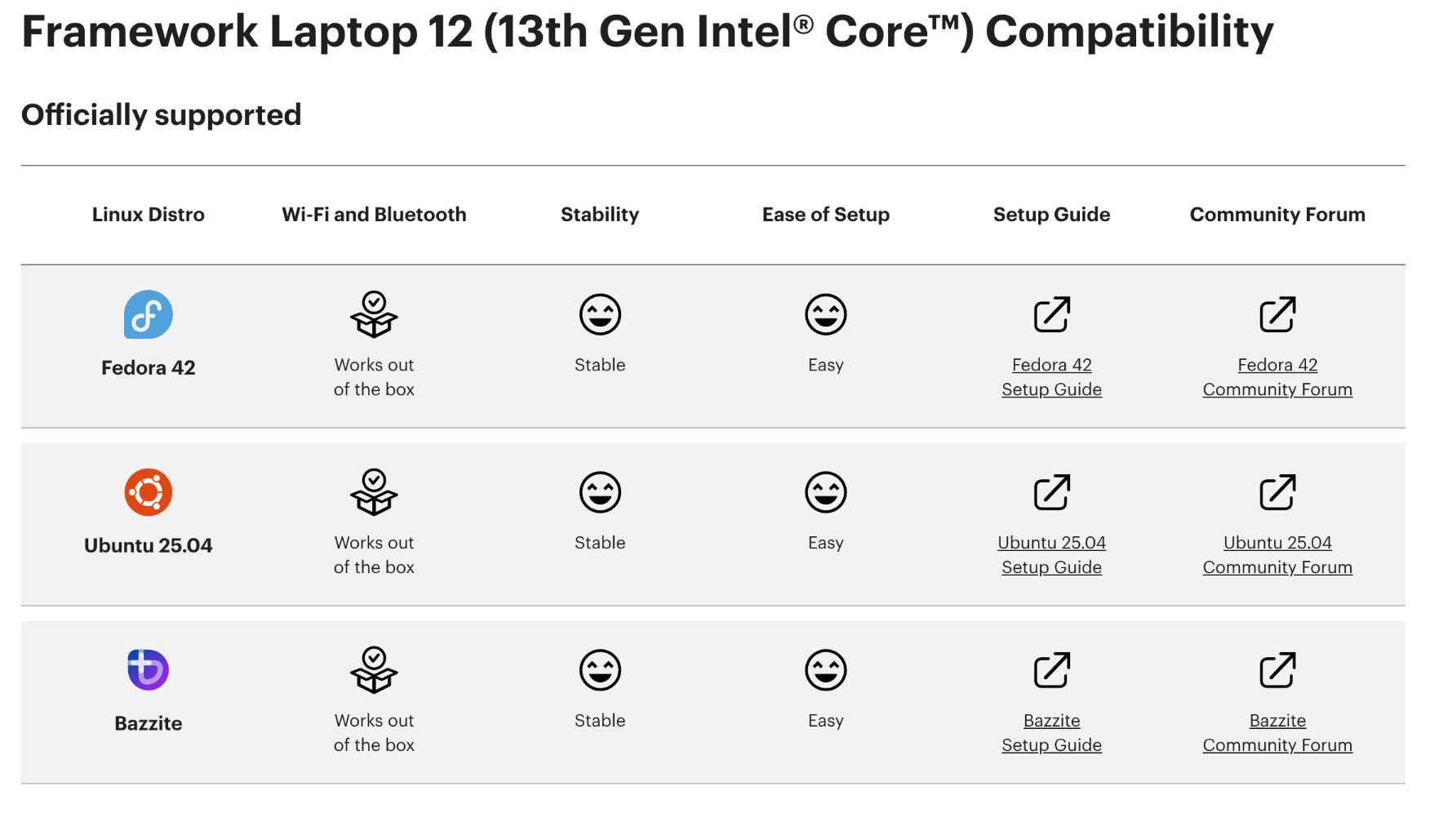Follow the Fedora 42 Setup Guide link

pos(1051,377)
